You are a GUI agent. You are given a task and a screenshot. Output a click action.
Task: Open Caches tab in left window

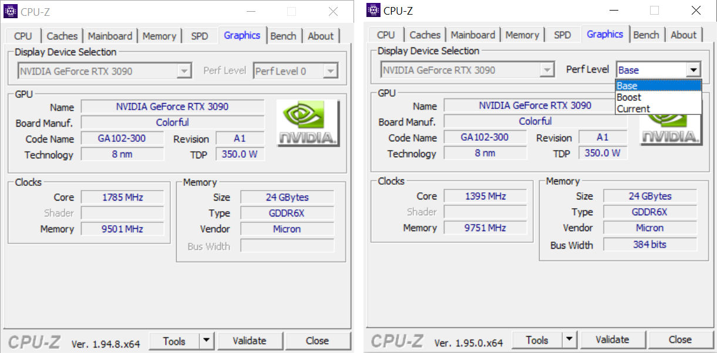coord(62,36)
